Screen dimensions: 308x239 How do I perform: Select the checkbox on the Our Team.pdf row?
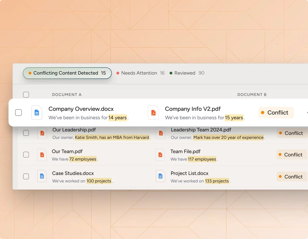(26, 155)
